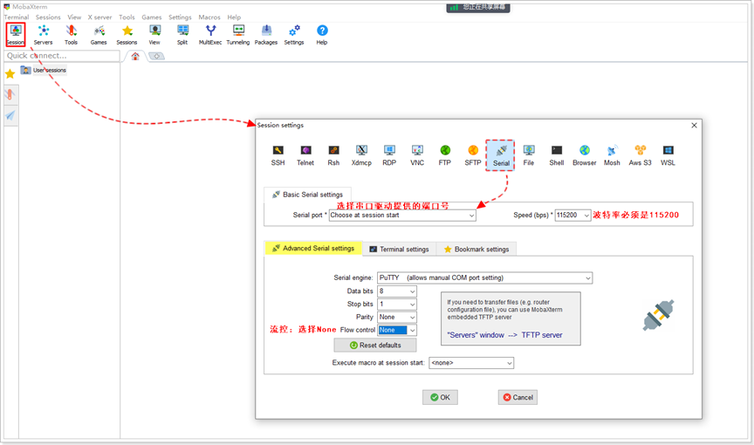Open the Serial engine dropdown

click(x=484, y=277)
